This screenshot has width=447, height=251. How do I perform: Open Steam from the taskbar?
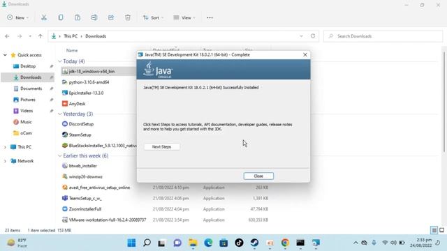[254, 243]
